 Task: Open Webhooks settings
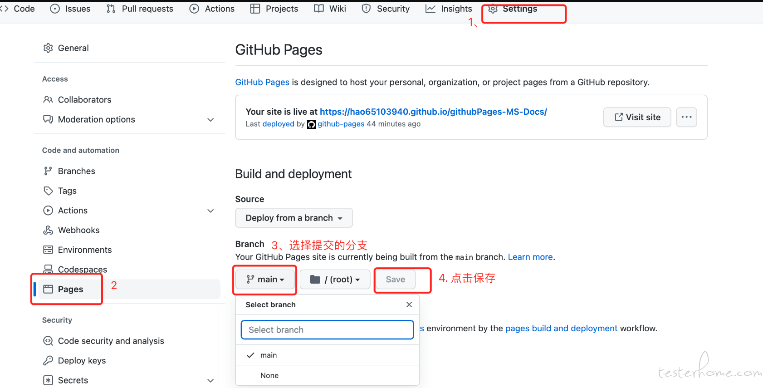click(78, 230)
